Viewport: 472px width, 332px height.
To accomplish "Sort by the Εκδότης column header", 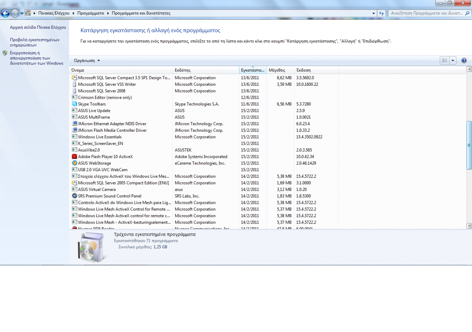I will point(206,70).
